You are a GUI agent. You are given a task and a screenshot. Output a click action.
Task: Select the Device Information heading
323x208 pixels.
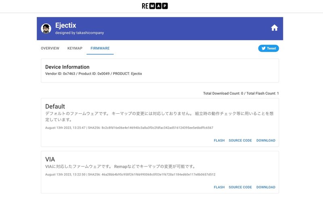tap(67, 67)
